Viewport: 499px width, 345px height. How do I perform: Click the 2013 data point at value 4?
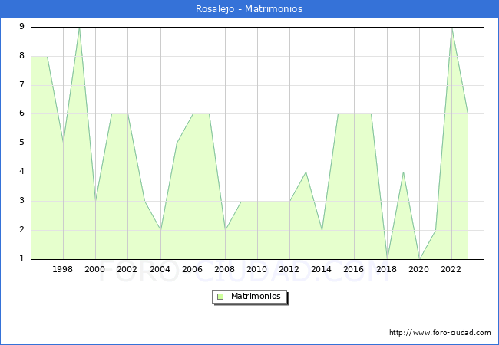pyautogui.click(x=306, y=172)
